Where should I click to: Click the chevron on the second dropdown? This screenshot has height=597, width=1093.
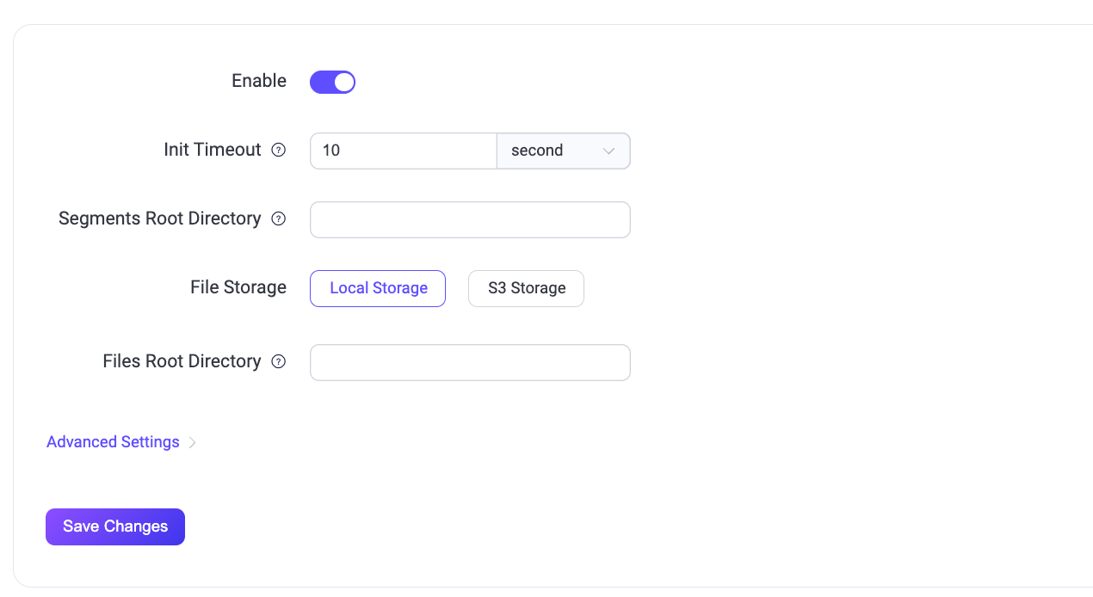click(x=610, y=151)
